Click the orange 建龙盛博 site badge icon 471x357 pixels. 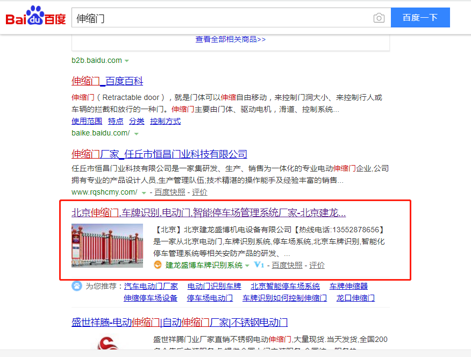(x=158, y=265)
